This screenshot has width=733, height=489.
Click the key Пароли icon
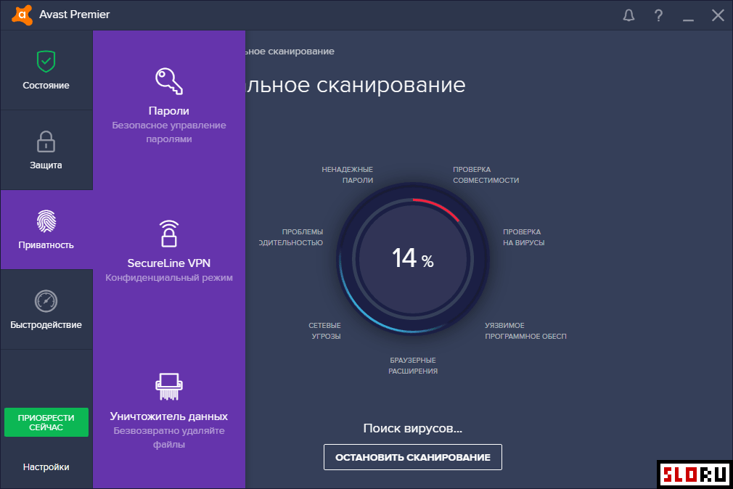click(169, 81)
